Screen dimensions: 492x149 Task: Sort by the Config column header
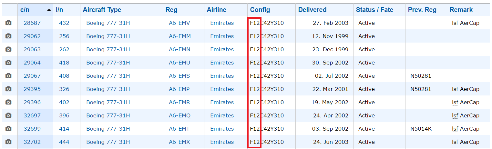[x=260, y=10]
